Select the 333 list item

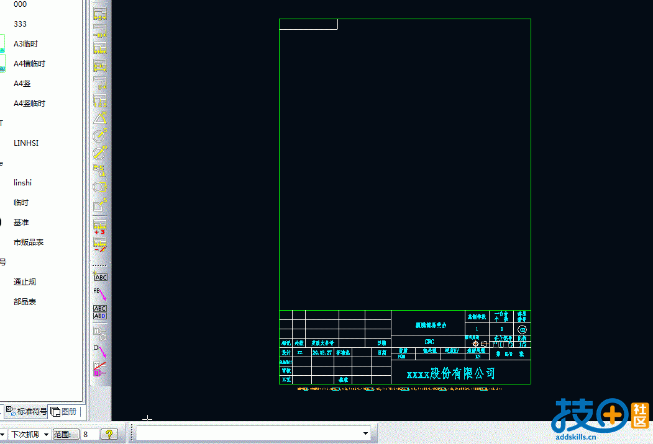[x=20, y=24]
